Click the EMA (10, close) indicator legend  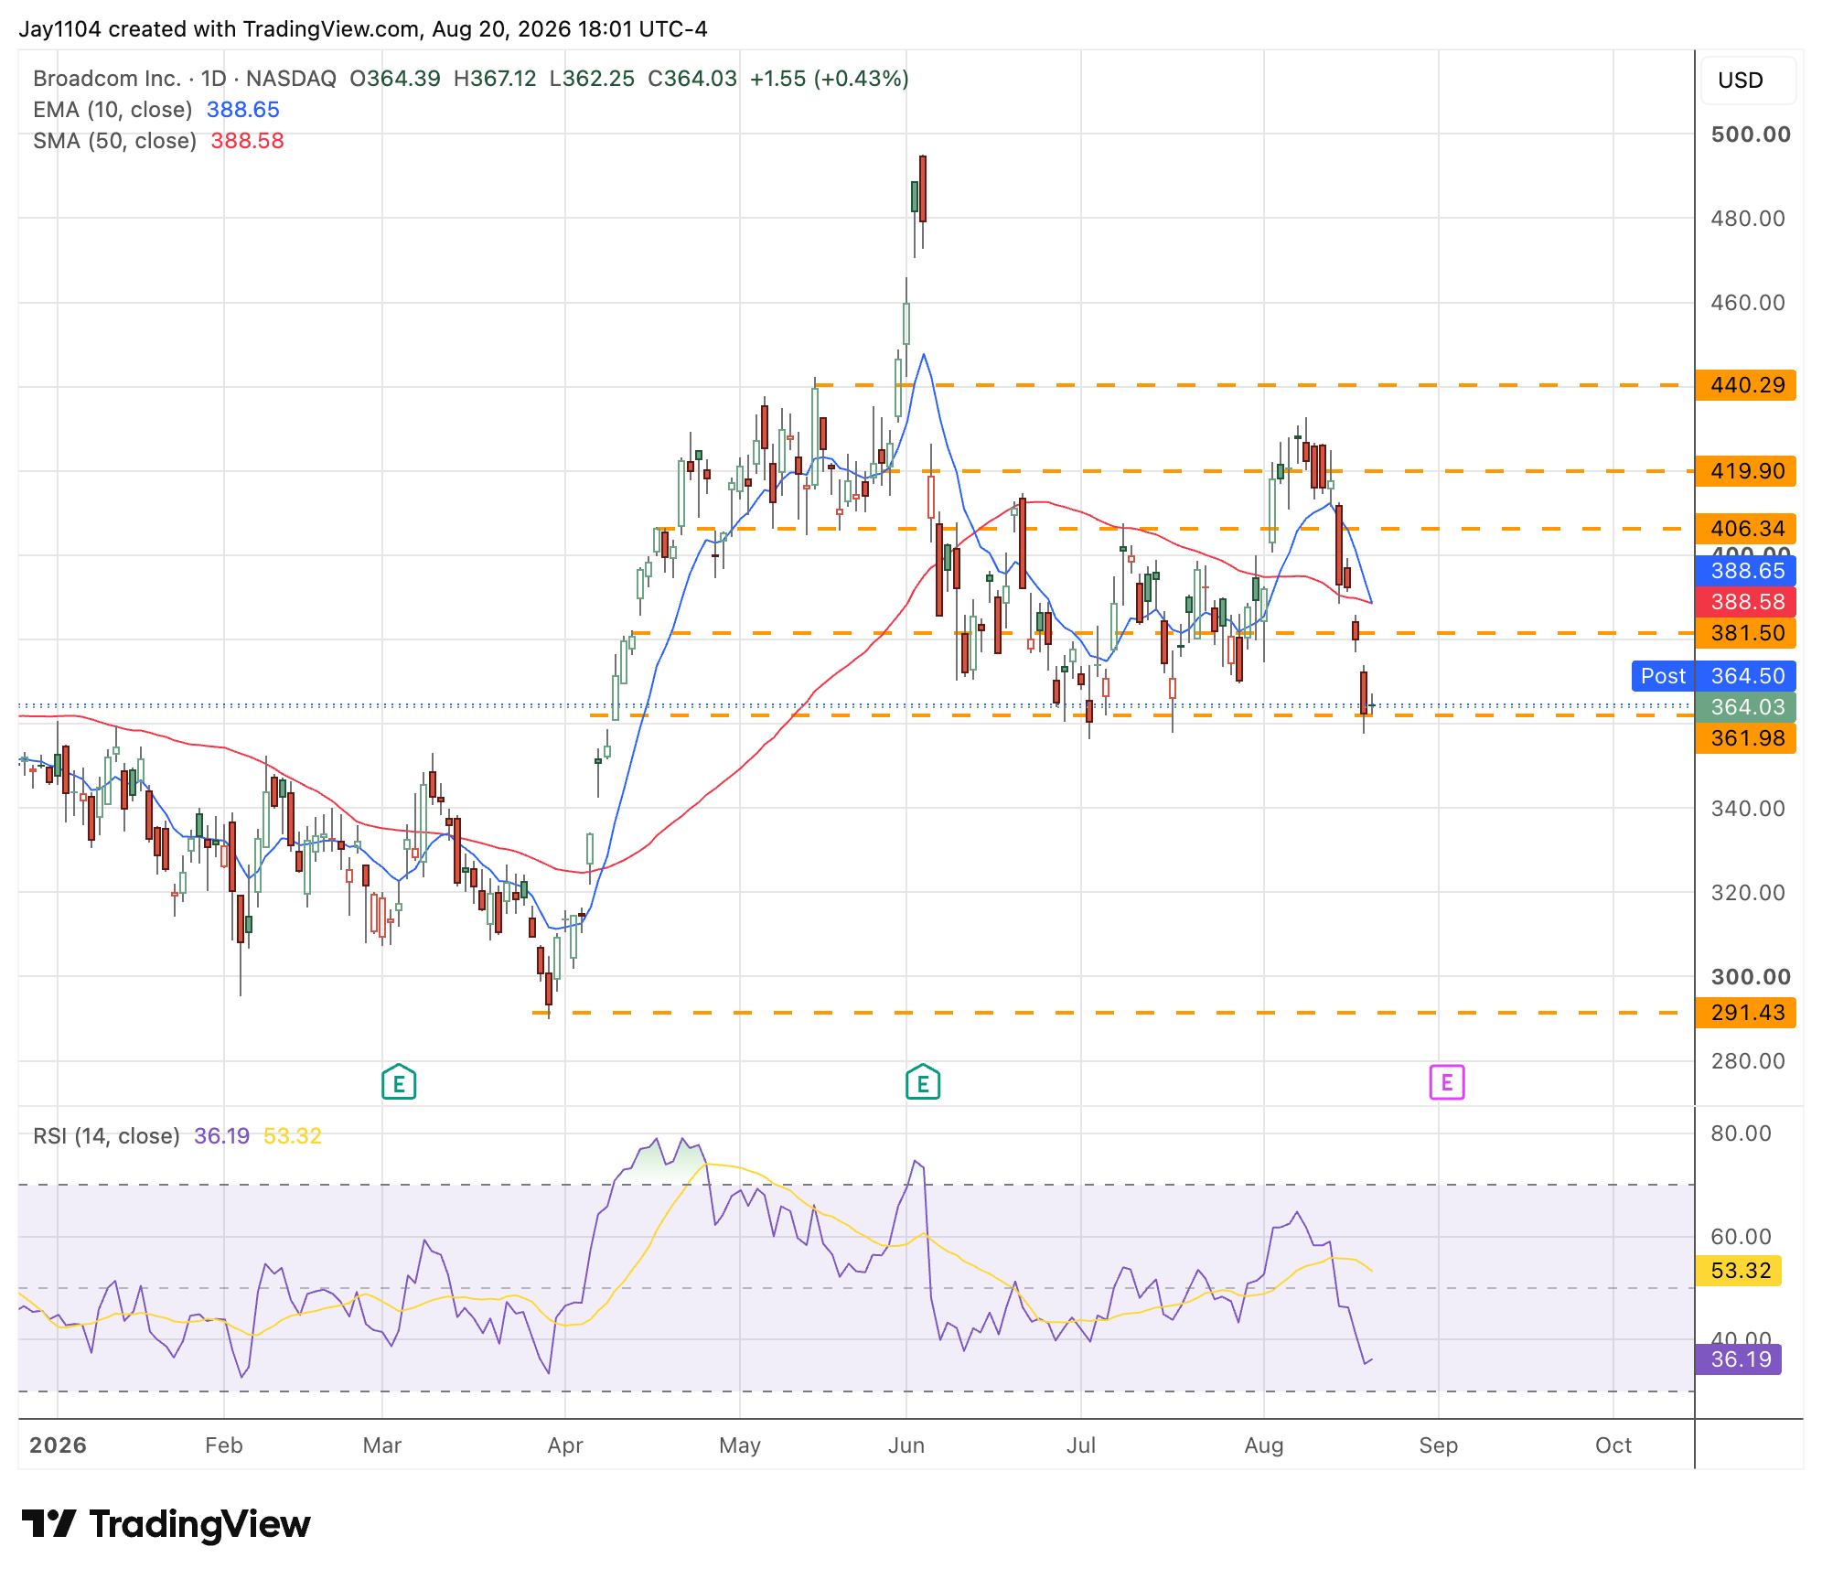113,110
